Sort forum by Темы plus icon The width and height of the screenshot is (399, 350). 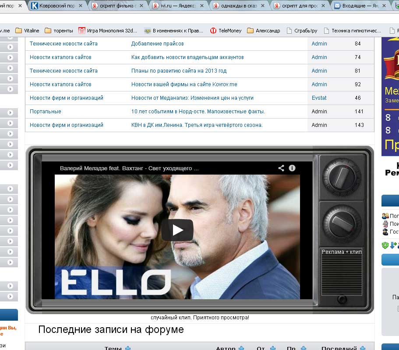(128, 348)
